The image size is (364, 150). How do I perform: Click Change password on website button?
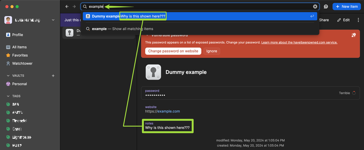point(173,51)
